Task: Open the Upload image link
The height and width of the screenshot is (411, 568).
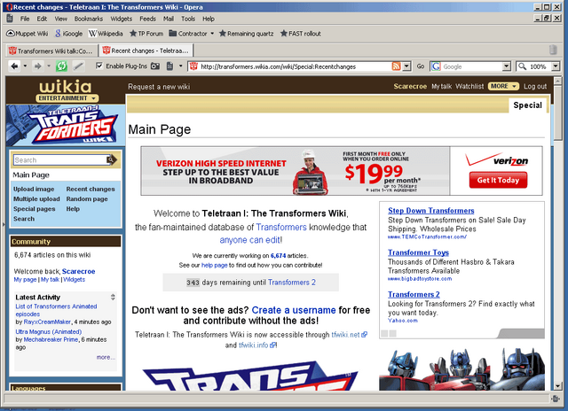Action: coord(34,189)
